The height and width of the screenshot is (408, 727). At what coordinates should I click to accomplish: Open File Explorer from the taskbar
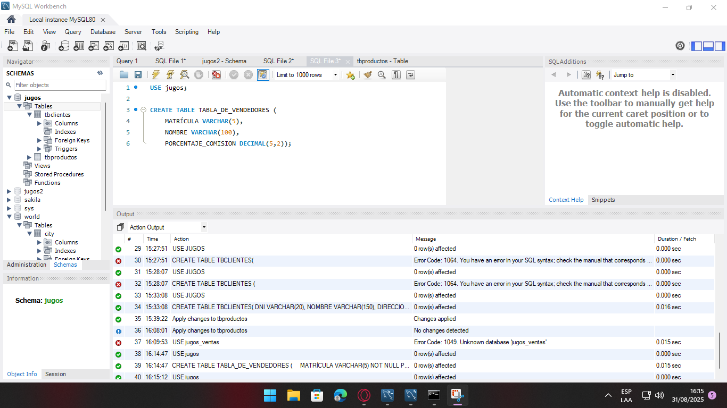[293, 395]
